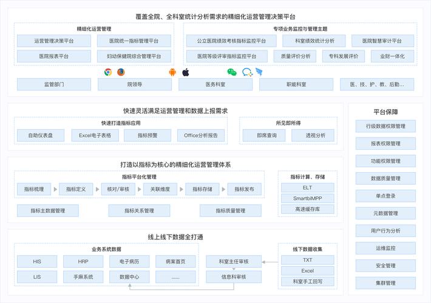The height and width of the screenshot is (303, 431).
Task: Click the 指标梳理 step box
Action: click(x=34, y=189)
